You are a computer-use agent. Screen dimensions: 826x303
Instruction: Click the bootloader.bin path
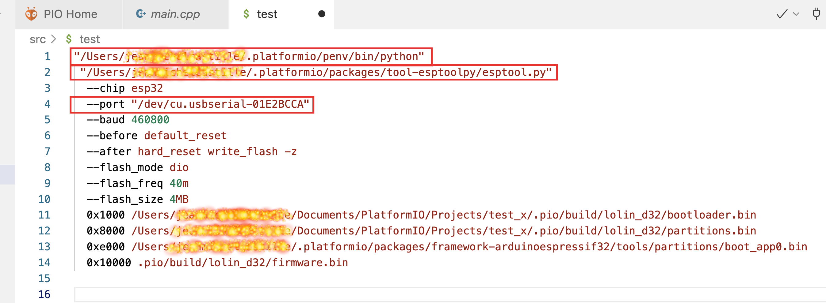click(444, 215)
